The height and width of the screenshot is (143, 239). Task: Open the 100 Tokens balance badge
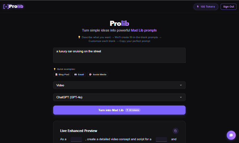point(206,7)
